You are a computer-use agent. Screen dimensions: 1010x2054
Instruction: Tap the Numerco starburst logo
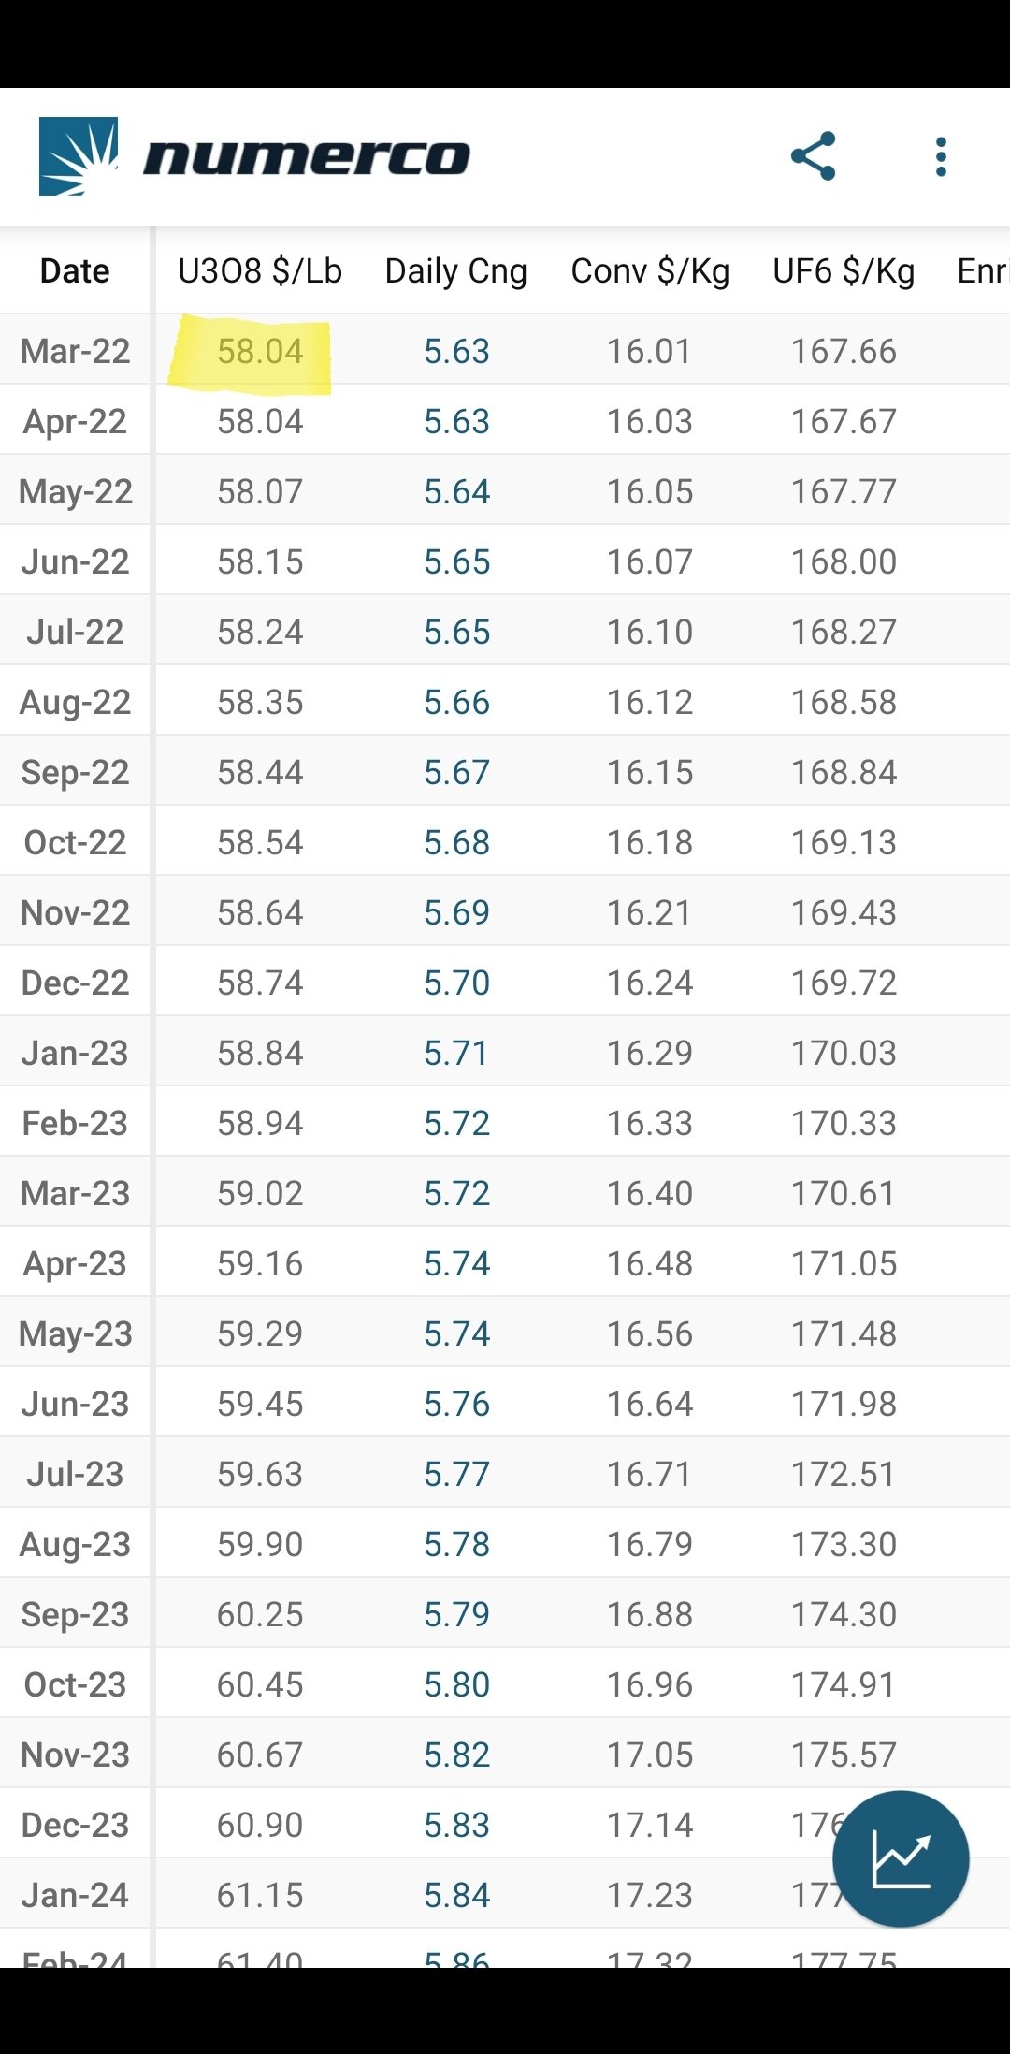click(x=79, y=156)
